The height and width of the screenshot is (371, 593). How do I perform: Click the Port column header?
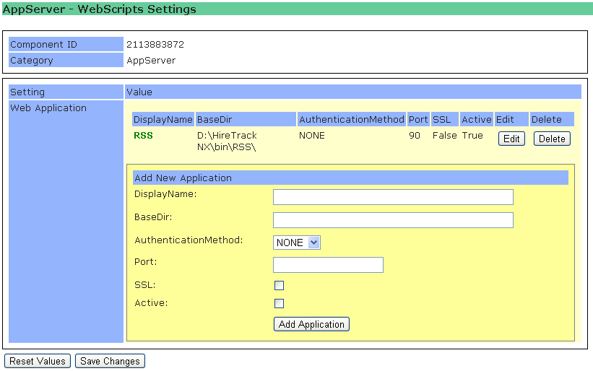(x=417, y=119)
